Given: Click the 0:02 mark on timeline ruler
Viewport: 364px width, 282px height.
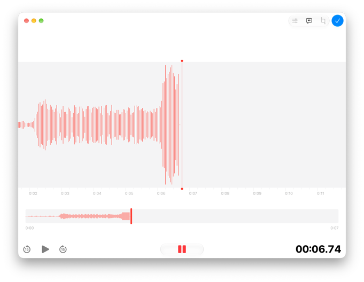Looking at the screenshot, I should pos(33,193).
